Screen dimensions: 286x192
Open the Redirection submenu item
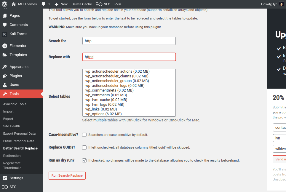click(12, 156)
